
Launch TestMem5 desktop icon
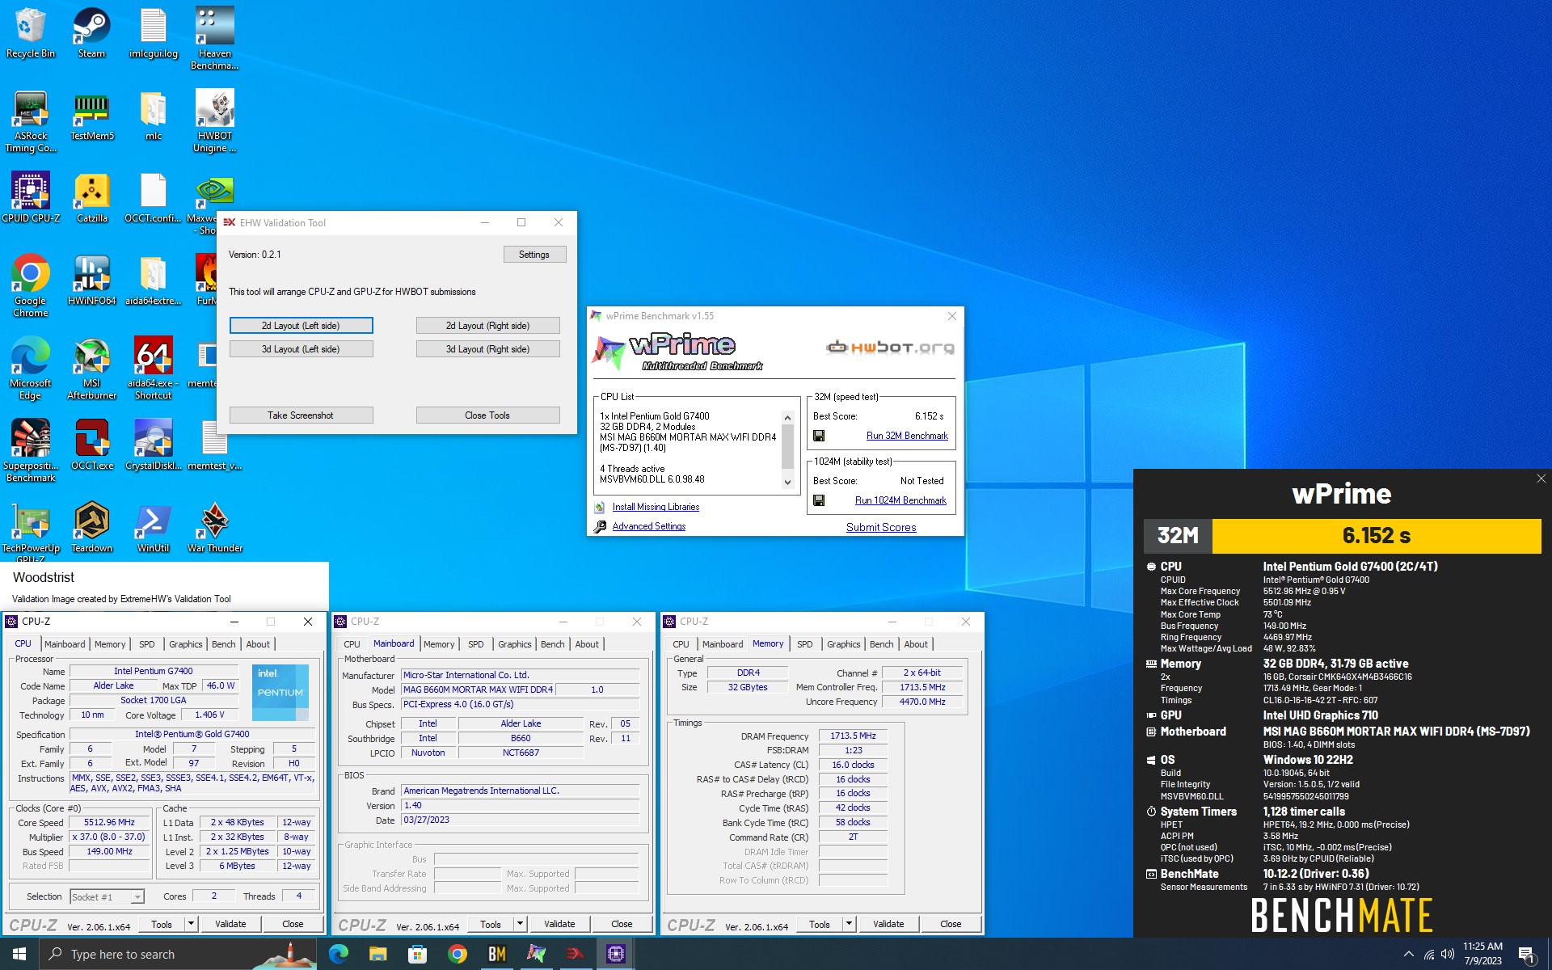point(91,115)
